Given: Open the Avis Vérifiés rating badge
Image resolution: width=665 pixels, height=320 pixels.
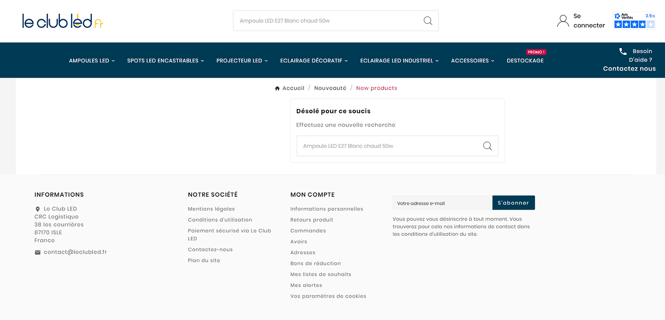Looking at the screenshot, I should (x=634, y=21).
